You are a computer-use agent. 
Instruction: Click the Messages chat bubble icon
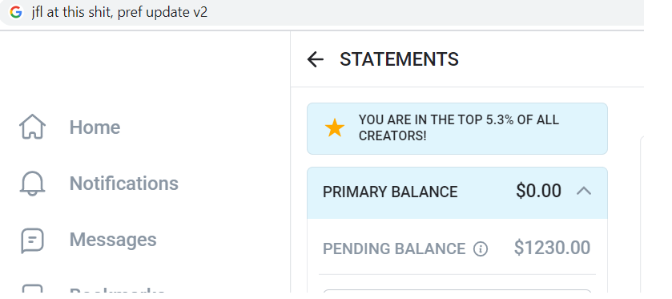tap(32, 240)
